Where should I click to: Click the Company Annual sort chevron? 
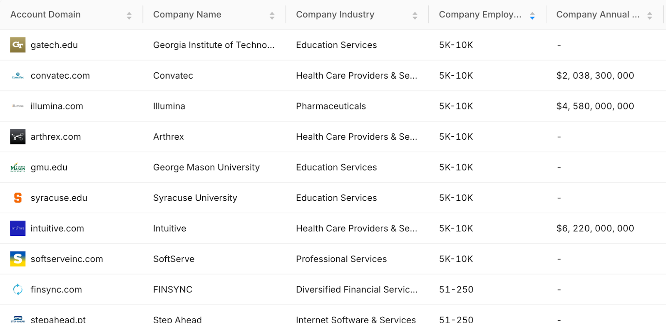[x=650, y=15]
